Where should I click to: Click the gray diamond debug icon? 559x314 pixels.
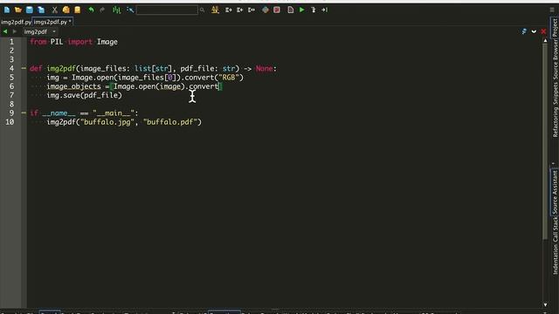266,10
